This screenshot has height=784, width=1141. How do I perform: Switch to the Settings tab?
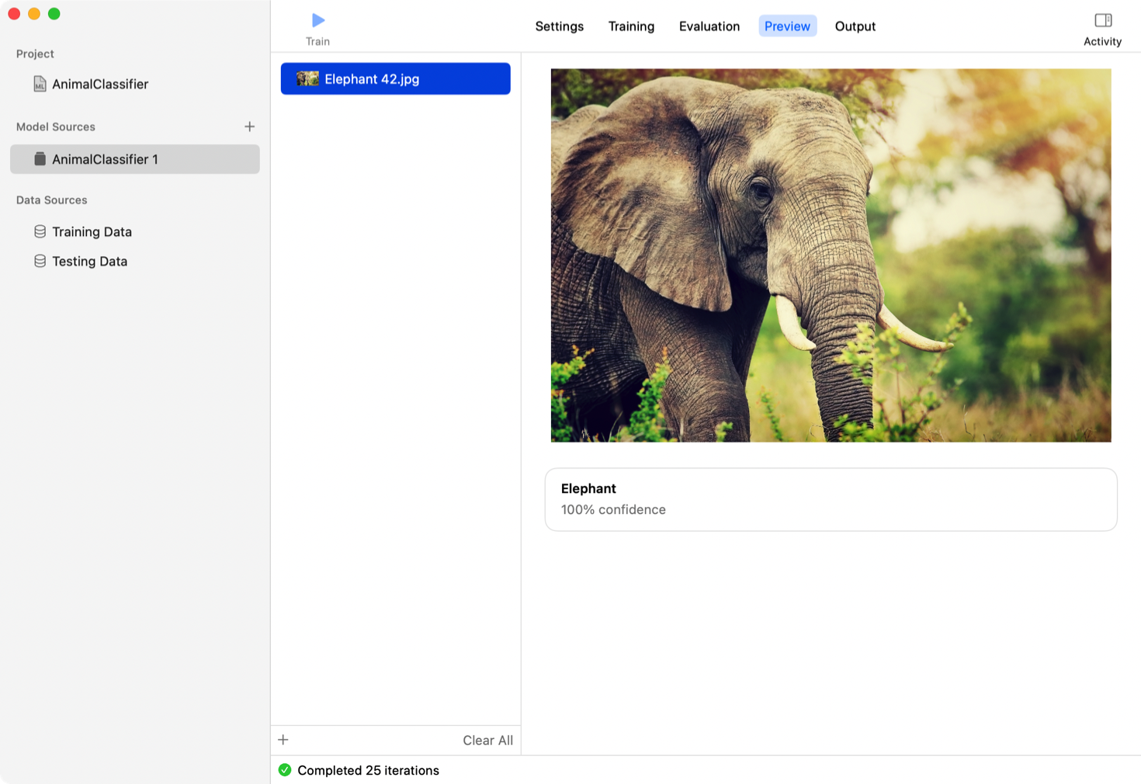click(559, 26)
